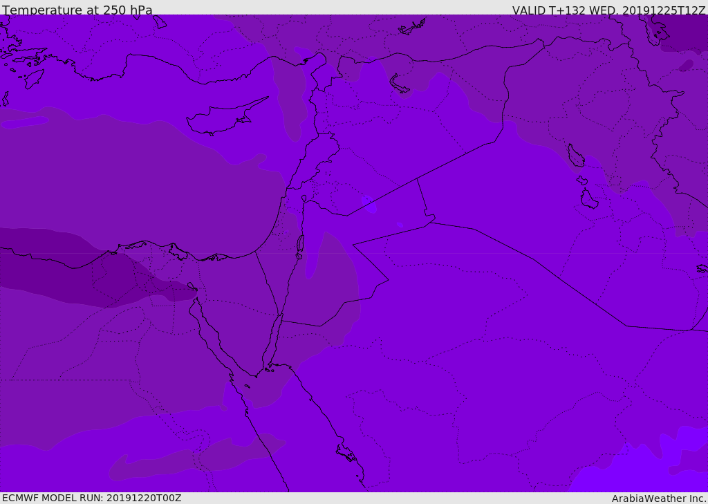Click the 'VALID T+132 WED. 20191225T12Z' label
708x504 pixels.
pyautogui.click(x=608, y=10)
